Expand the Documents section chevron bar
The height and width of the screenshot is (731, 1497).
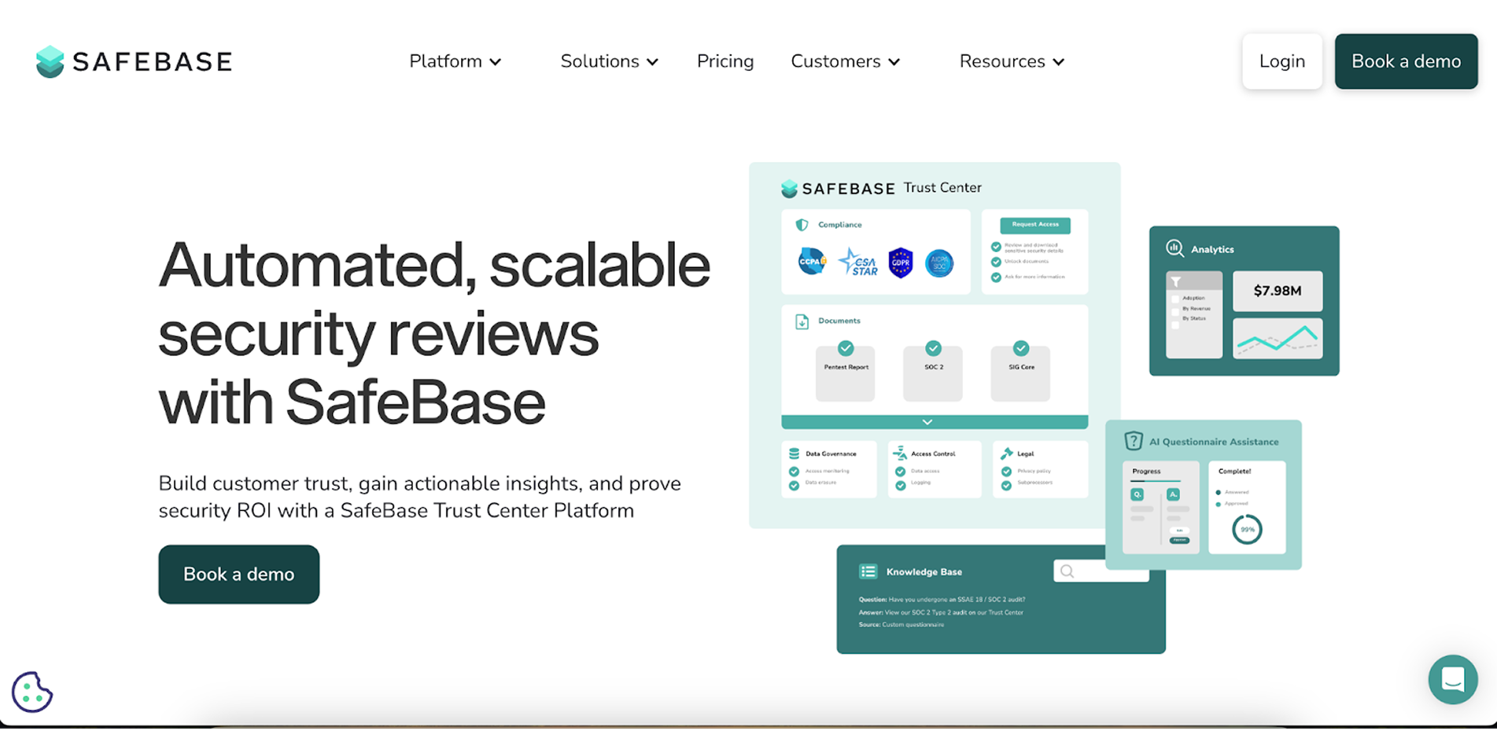(x=935, y=422)
